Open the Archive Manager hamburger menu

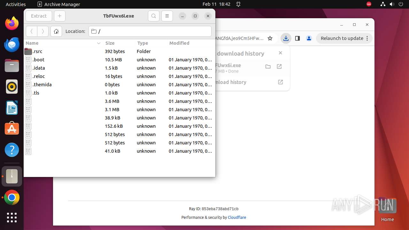coord(167,16)
